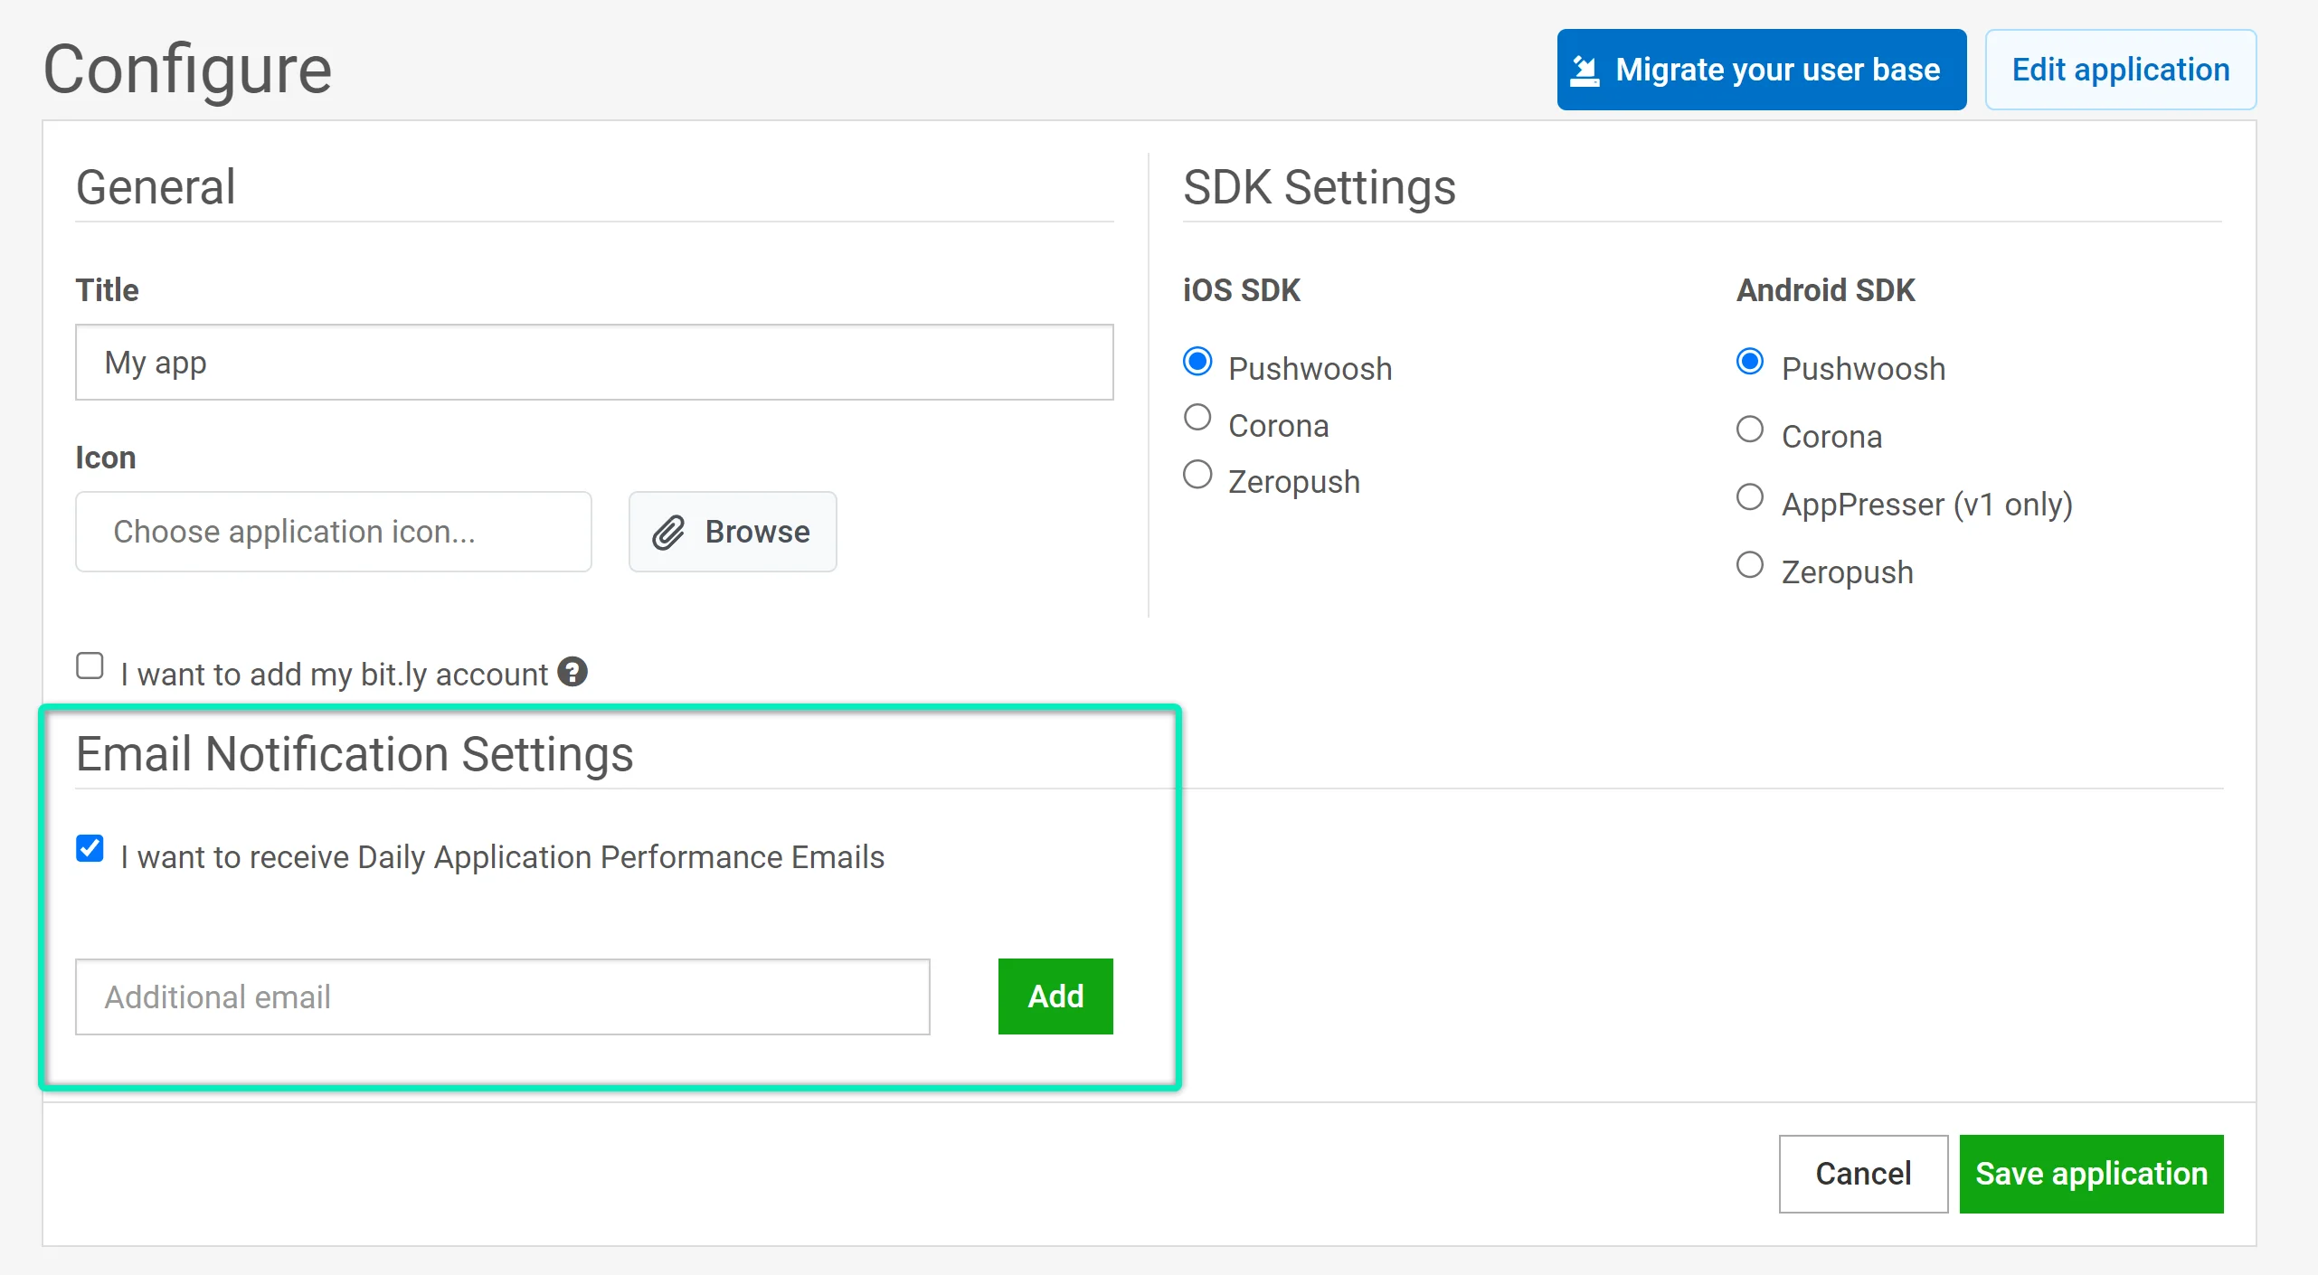Click the bit.ly help question mark icon
Image resolution: width=2318 pixels, height=1275 pixels.
[572, 672]
